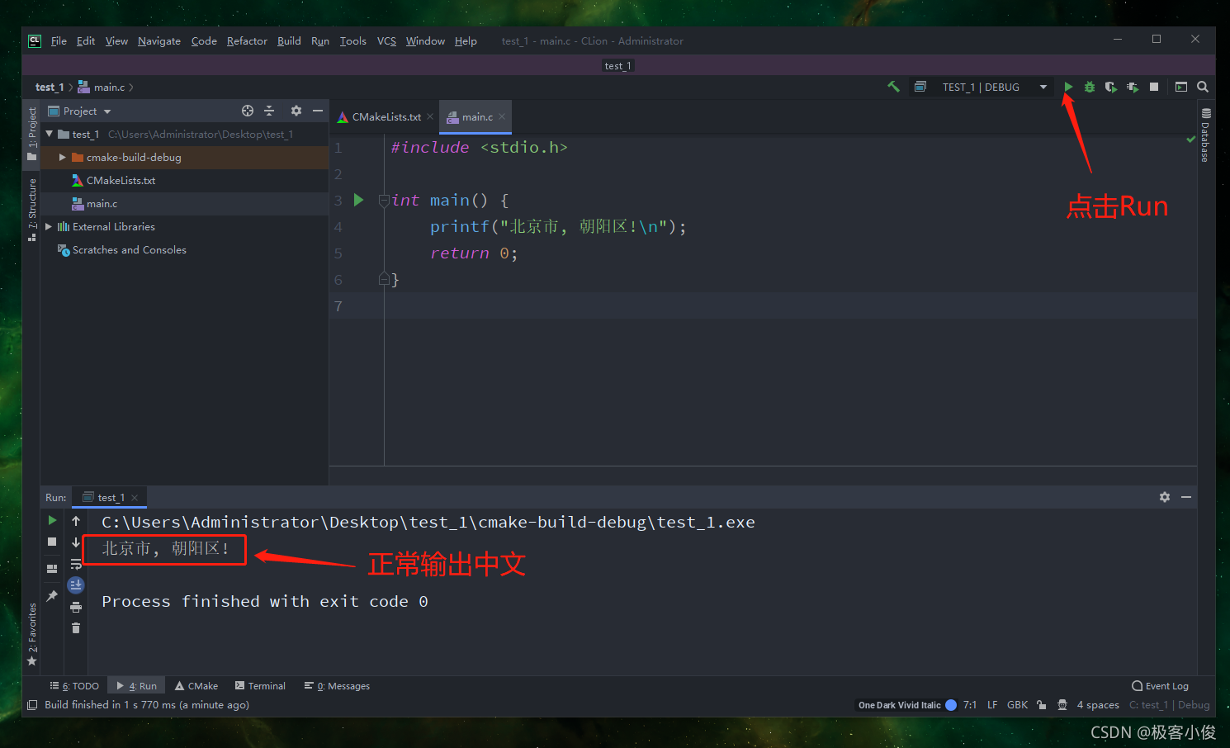Open Project panel gear settings

296,111
